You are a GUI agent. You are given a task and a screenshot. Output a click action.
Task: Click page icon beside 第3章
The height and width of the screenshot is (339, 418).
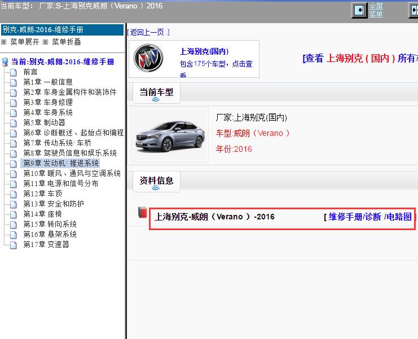click(14, 103)
